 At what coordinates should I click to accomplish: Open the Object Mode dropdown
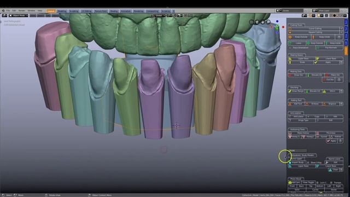19,16
